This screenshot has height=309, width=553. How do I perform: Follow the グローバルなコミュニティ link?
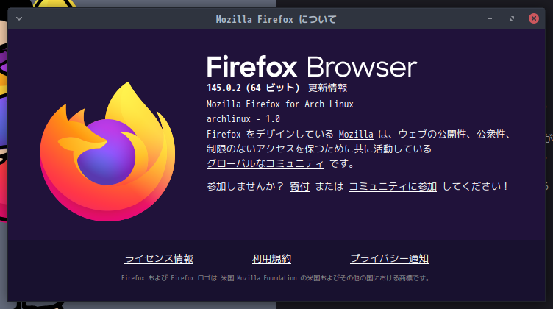pyautogui.click(x=265, y=163)
